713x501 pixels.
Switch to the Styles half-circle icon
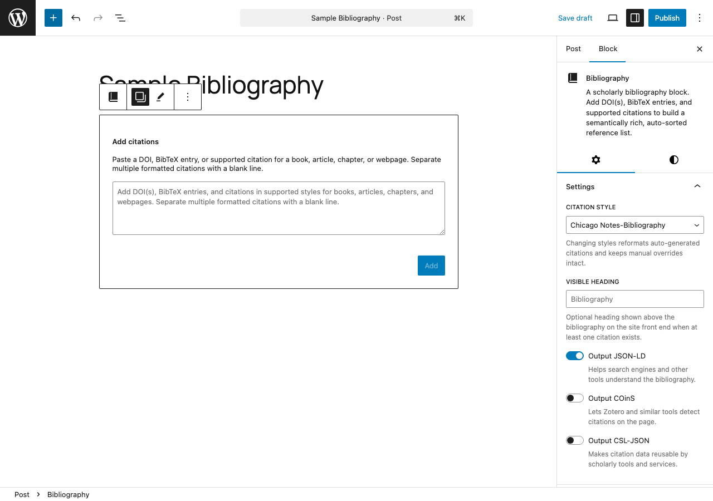673,160
